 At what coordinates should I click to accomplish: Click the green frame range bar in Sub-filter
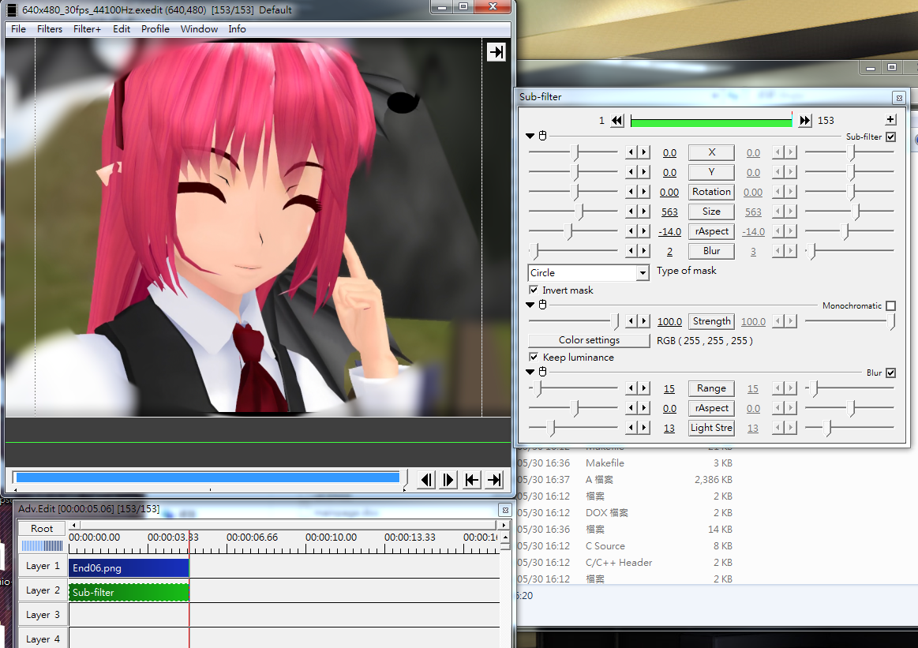coord(711,122)
